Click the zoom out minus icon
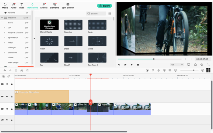The height and width of the screenshot is (133, 213). coord(176,70)
